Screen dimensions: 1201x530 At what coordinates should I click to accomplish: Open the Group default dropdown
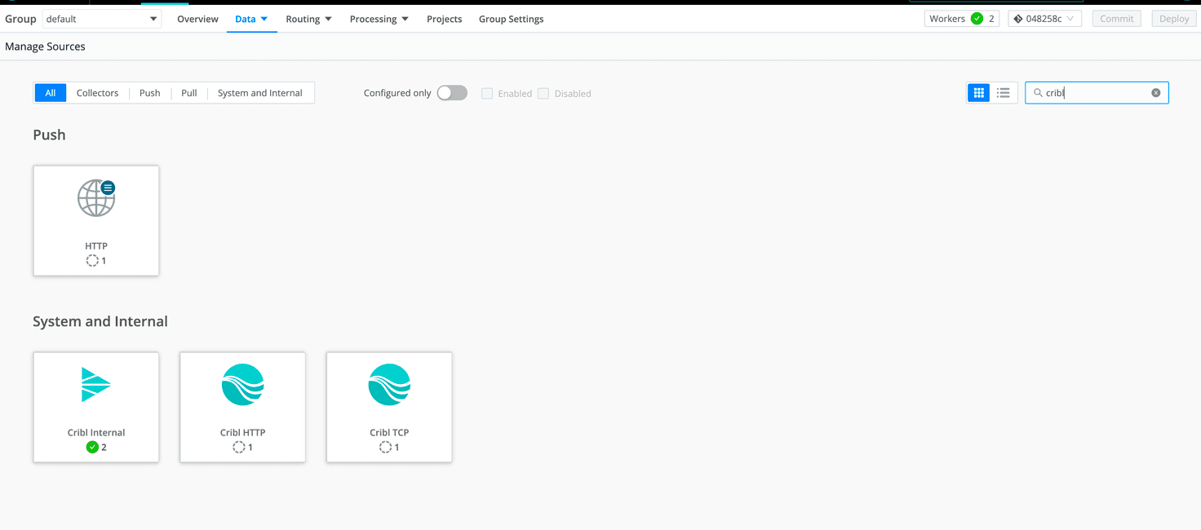click(101, 19)
